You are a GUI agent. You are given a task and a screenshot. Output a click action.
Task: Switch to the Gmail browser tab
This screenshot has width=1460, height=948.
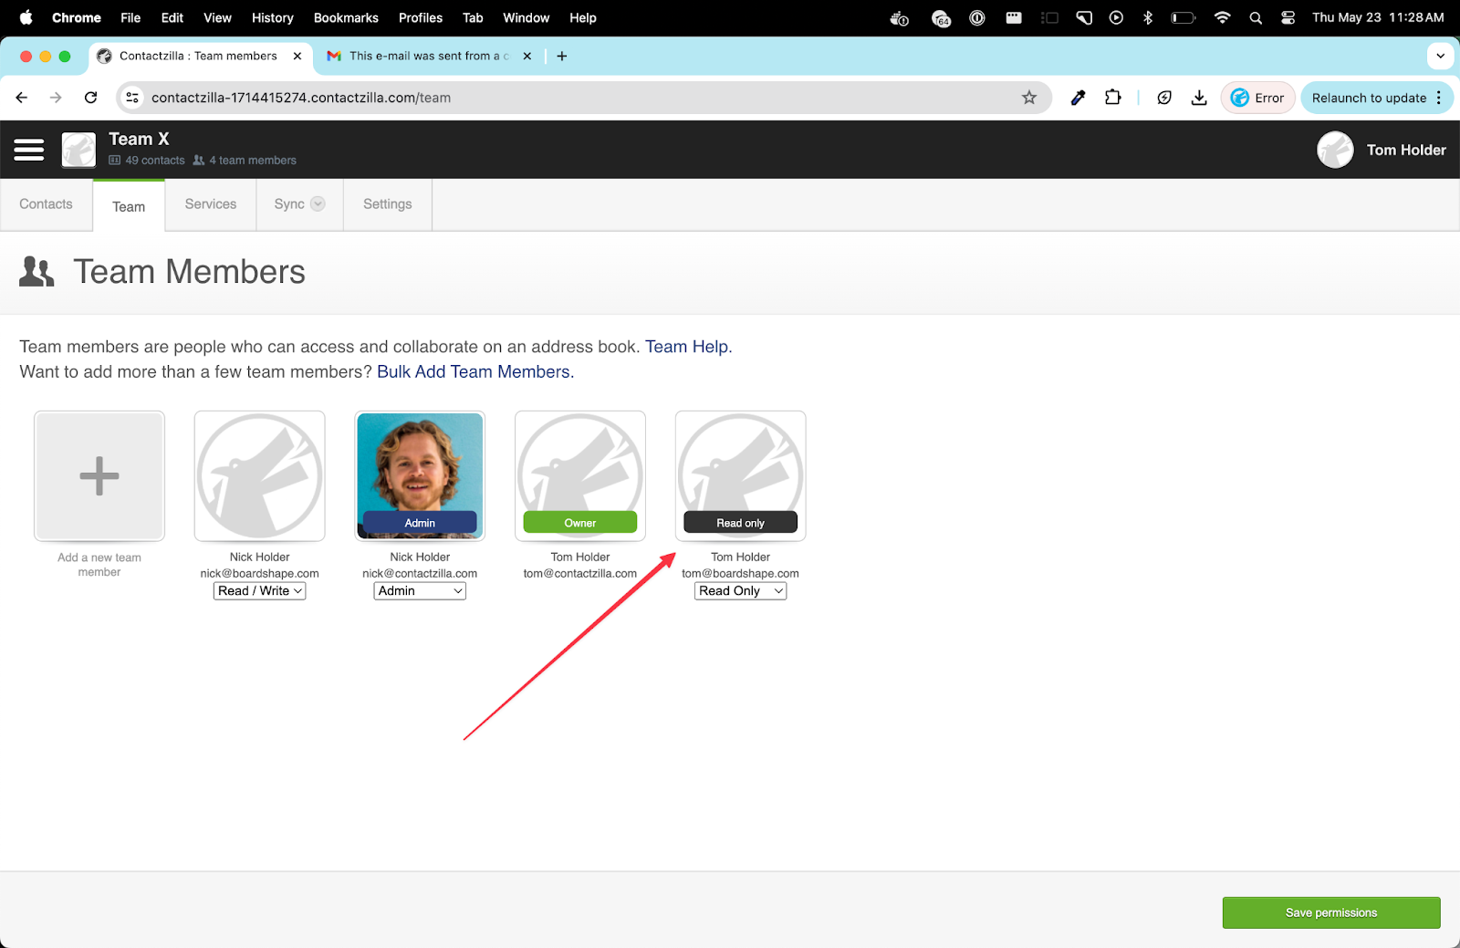[429, 56]
